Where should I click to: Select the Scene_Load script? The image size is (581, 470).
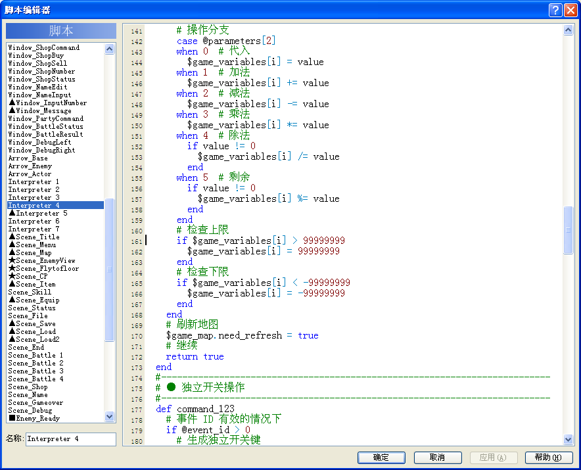click(56, 332)
